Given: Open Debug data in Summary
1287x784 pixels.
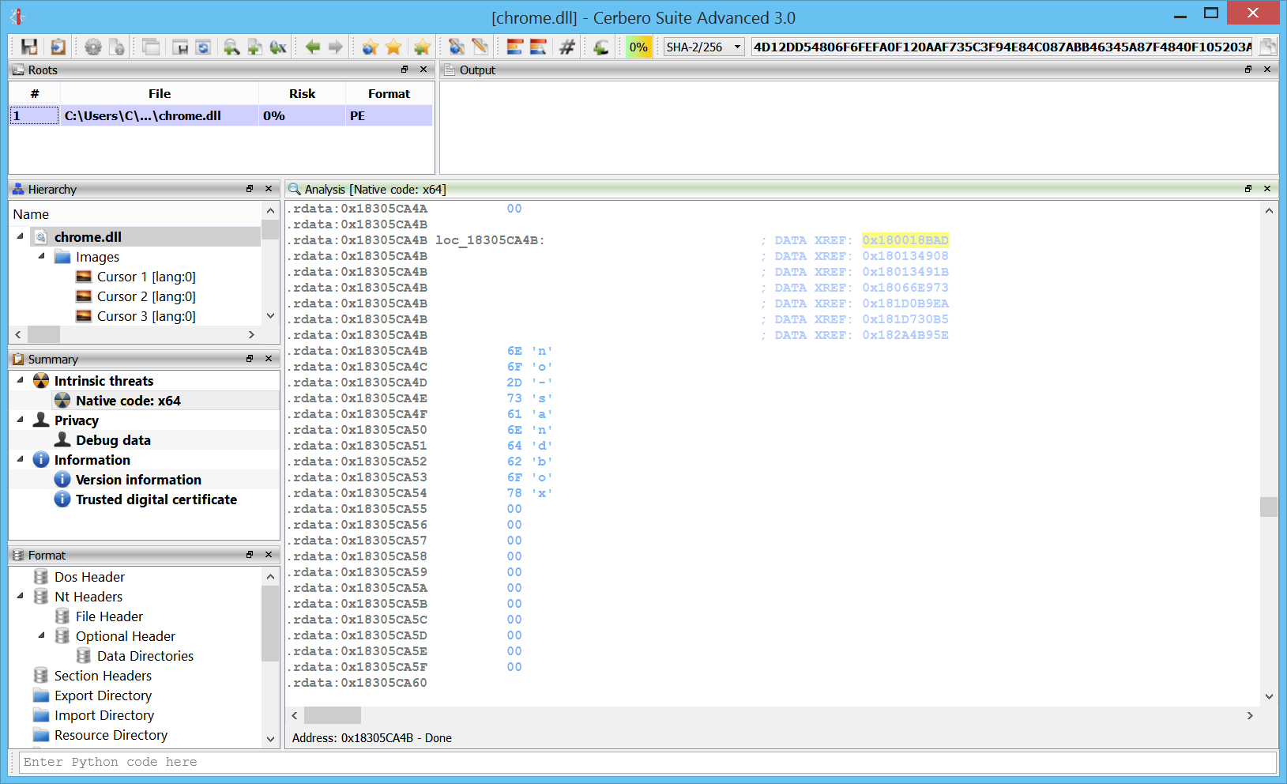Looking at the screenshot, I should pos(113,440).
